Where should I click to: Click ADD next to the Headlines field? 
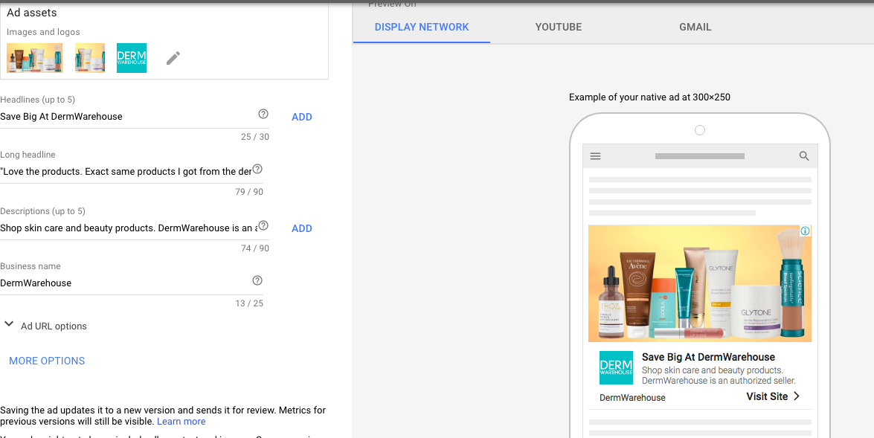301,117
